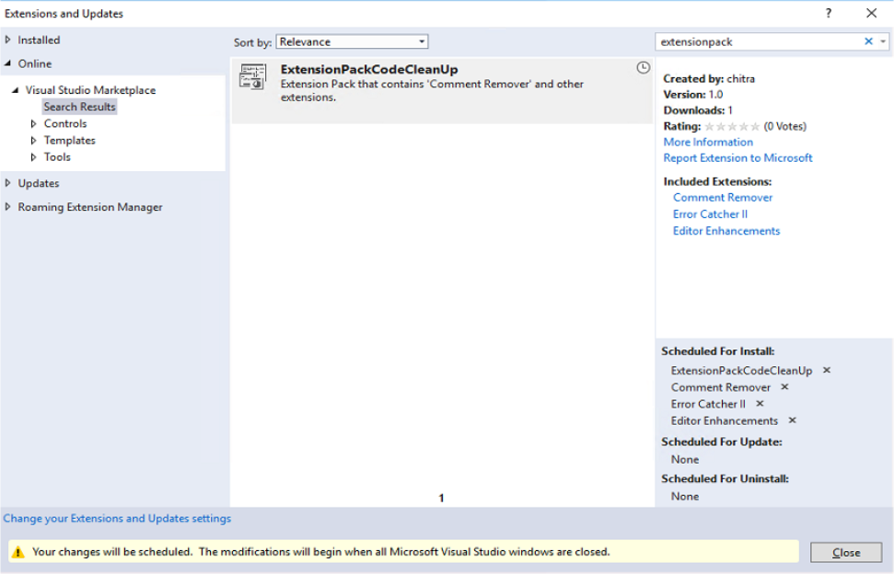Click the warning icon in the notification bar

pyautogui.click(x=18, y=552)
